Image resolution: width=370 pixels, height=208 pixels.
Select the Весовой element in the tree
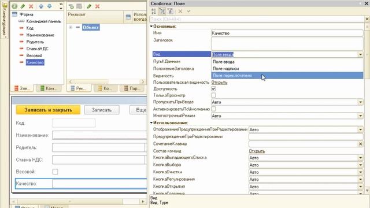[x=34, y=55]
